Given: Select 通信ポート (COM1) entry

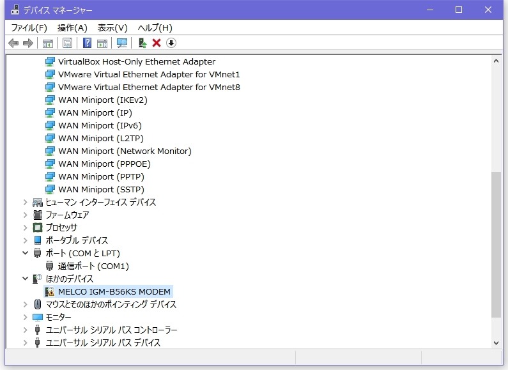Looking at the screenshot, I should tap(93, 266).
